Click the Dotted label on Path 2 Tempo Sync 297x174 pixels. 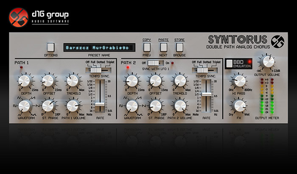[207, 62]
